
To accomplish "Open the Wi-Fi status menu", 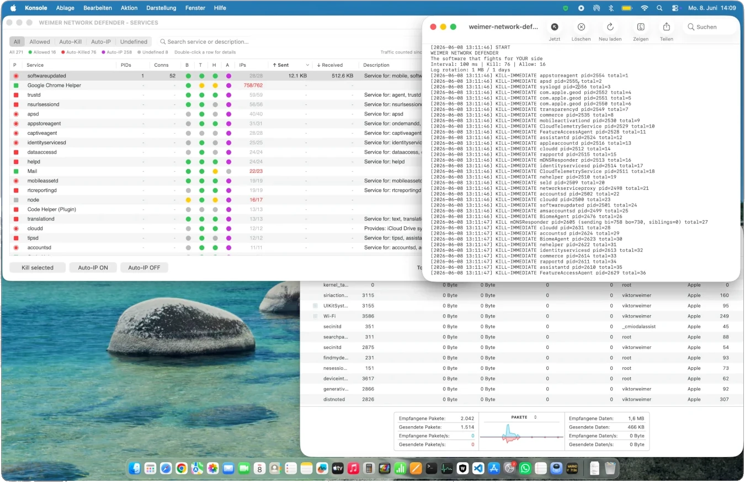I will pos(644,8).
